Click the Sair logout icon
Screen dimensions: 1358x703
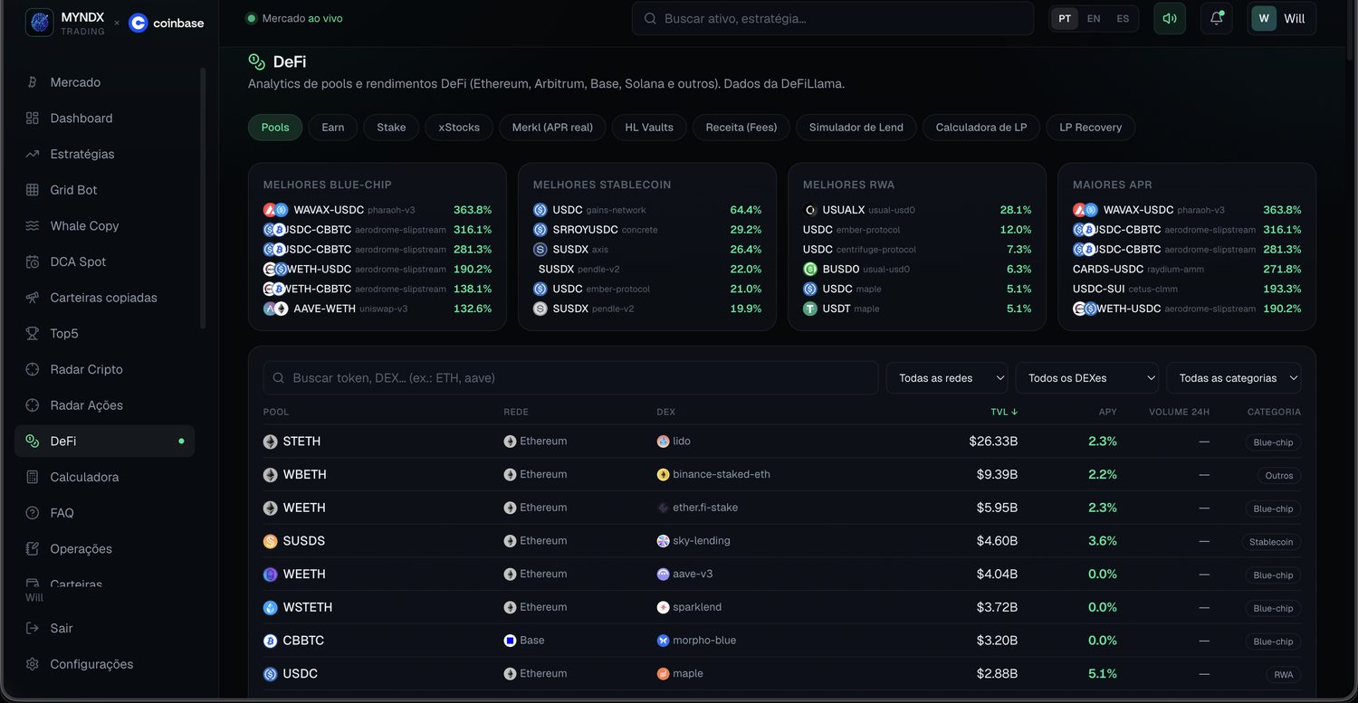click(x=33, y=628)
